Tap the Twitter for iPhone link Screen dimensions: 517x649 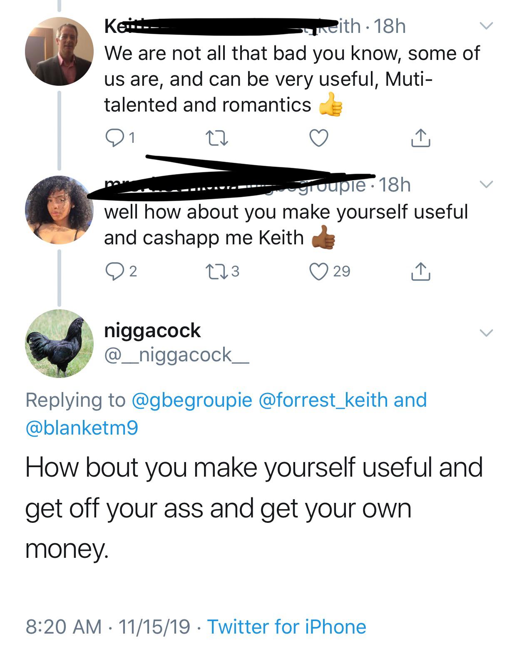click(x=287, y=627)
